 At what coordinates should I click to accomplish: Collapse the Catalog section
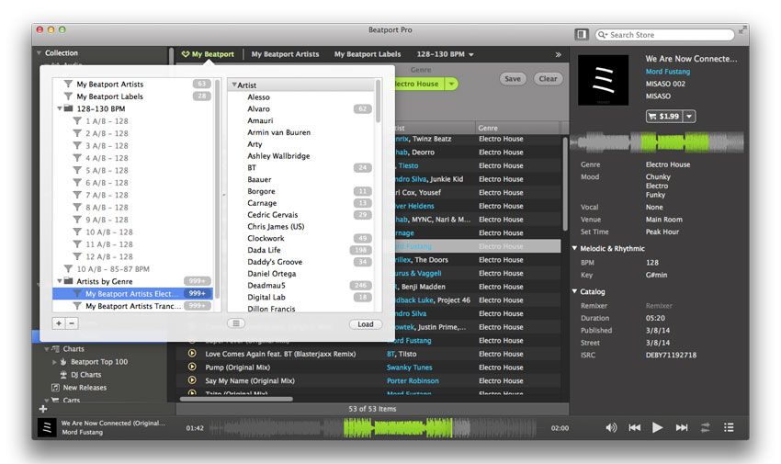click(x=574, y=291)
